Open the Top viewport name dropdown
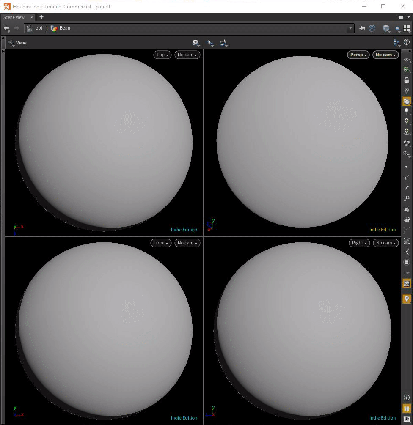This screenshot has width=413, height=425. (x=162, y=55)
